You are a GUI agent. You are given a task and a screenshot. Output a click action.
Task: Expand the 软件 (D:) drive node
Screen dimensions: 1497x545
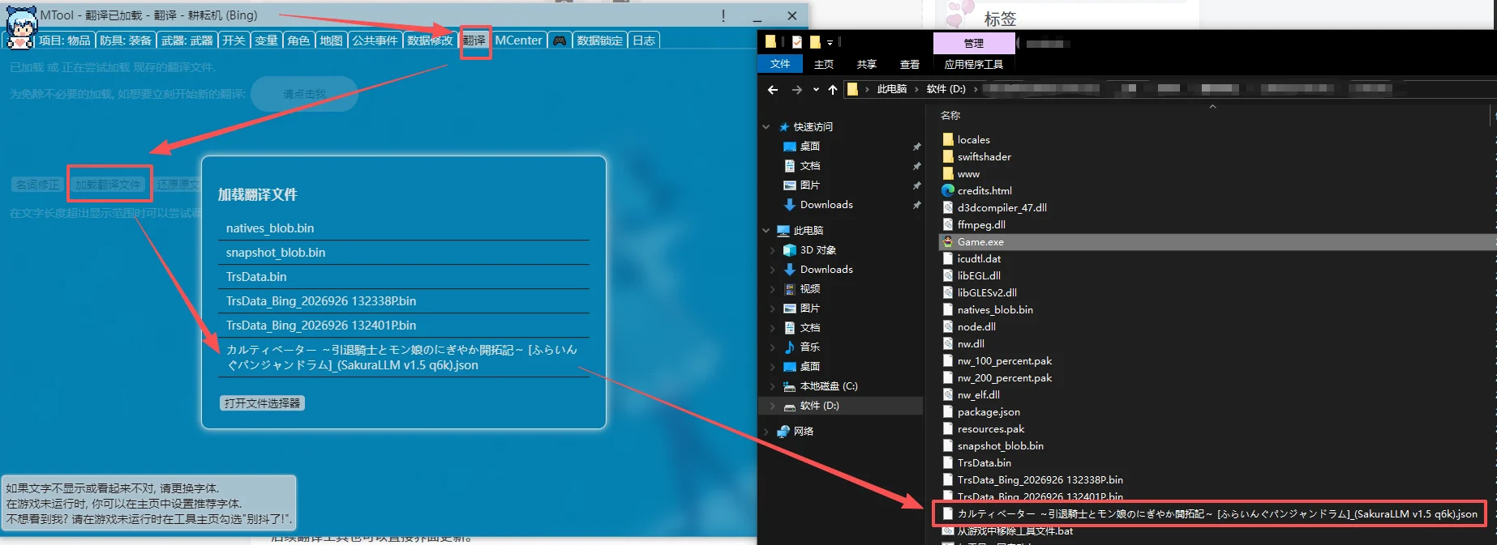click(773, 406)
